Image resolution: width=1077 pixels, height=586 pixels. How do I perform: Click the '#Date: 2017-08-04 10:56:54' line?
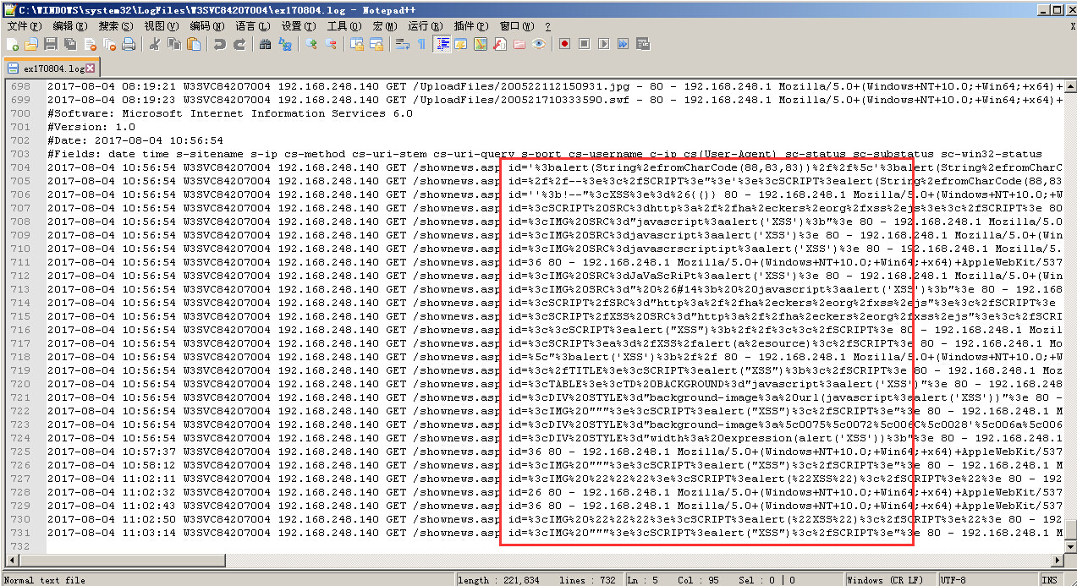[x=135, y=140]
